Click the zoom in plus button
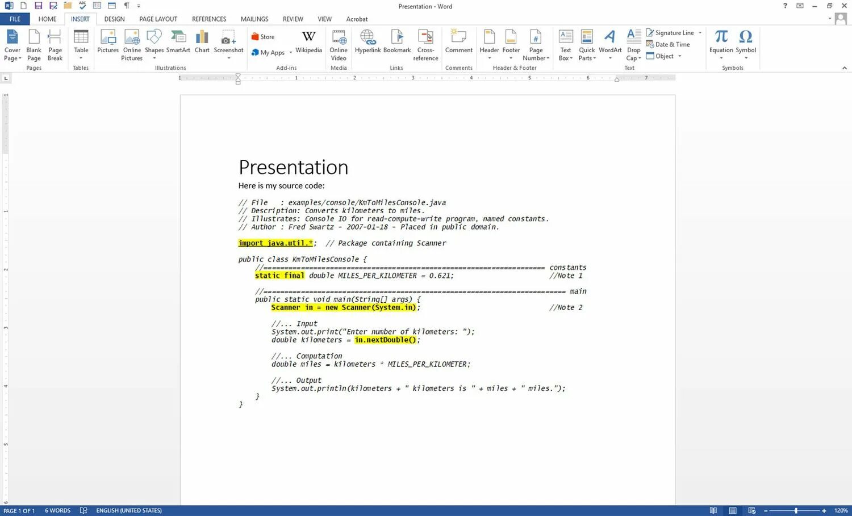This screenshot has height=516, width=852. pyautogui.click(x=824, y=511)
